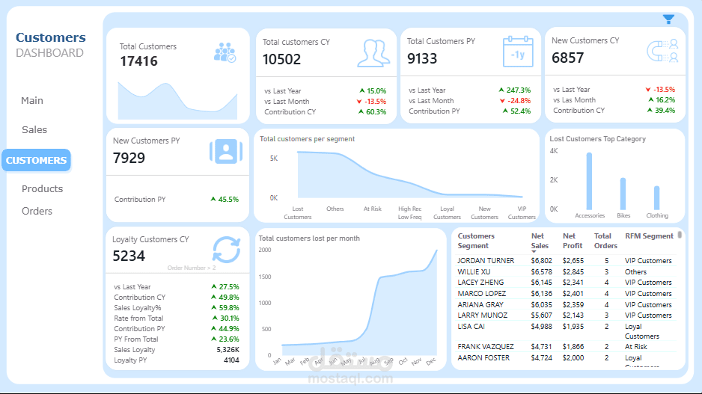Click the $2,845 net profit value
This screenshot has width=702, height=394.
click(x=573, y=272)
